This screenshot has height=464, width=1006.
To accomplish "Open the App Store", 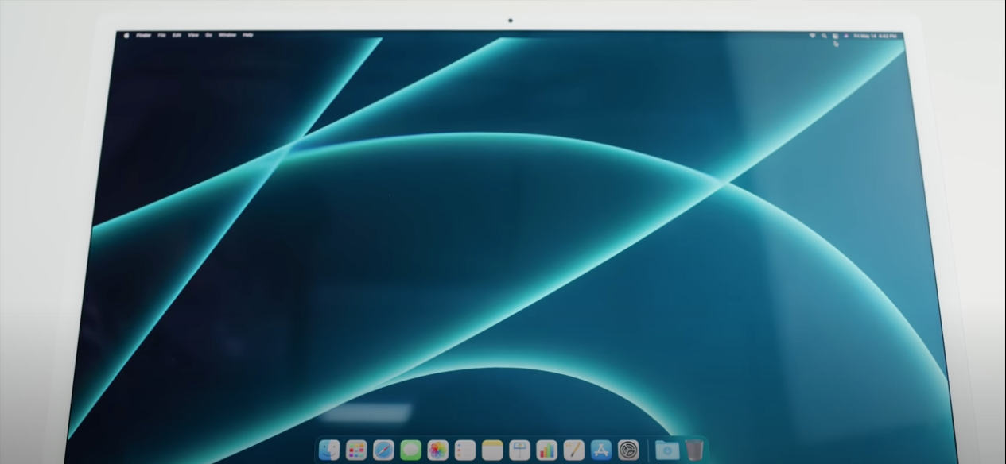I will (600, 450).
